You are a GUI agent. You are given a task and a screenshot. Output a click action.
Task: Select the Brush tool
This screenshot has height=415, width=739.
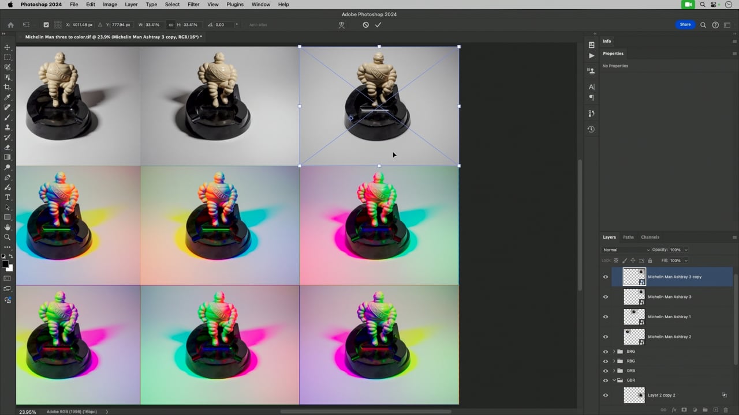[x=8, y=118]
